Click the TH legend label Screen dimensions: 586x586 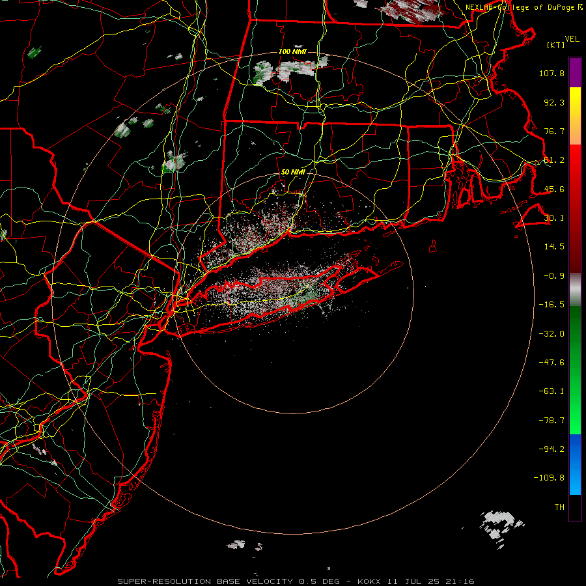click(559, 507)
